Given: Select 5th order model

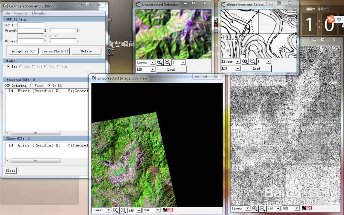Looking at the screenshot, I should click(58, 66).
